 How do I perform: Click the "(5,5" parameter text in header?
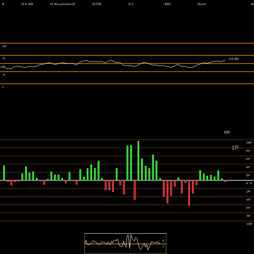[x=131, y=4]
